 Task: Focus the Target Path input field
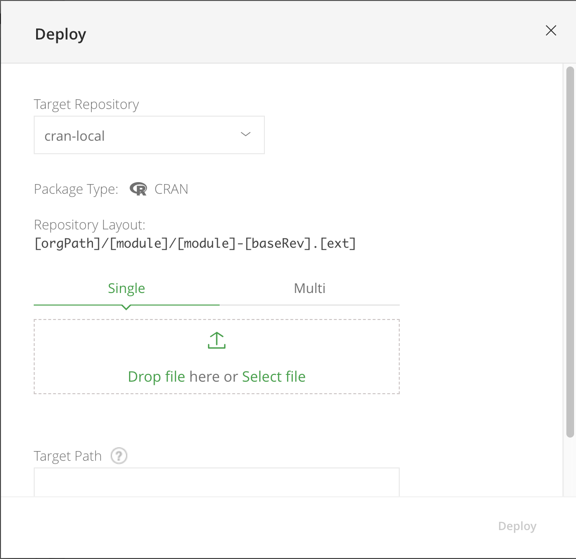217,482
